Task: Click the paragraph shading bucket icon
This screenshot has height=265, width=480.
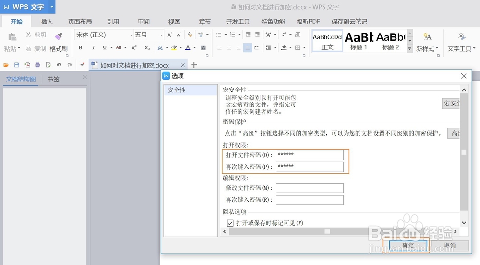Action: (284, 48)
